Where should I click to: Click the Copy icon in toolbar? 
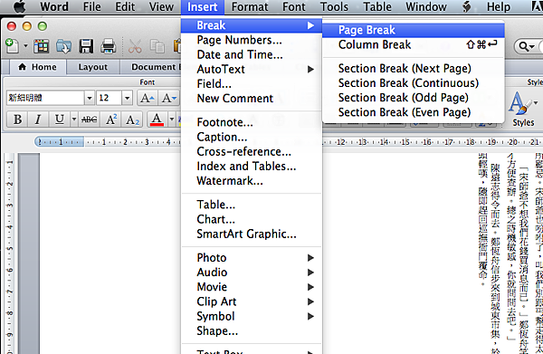coord(157,46)
